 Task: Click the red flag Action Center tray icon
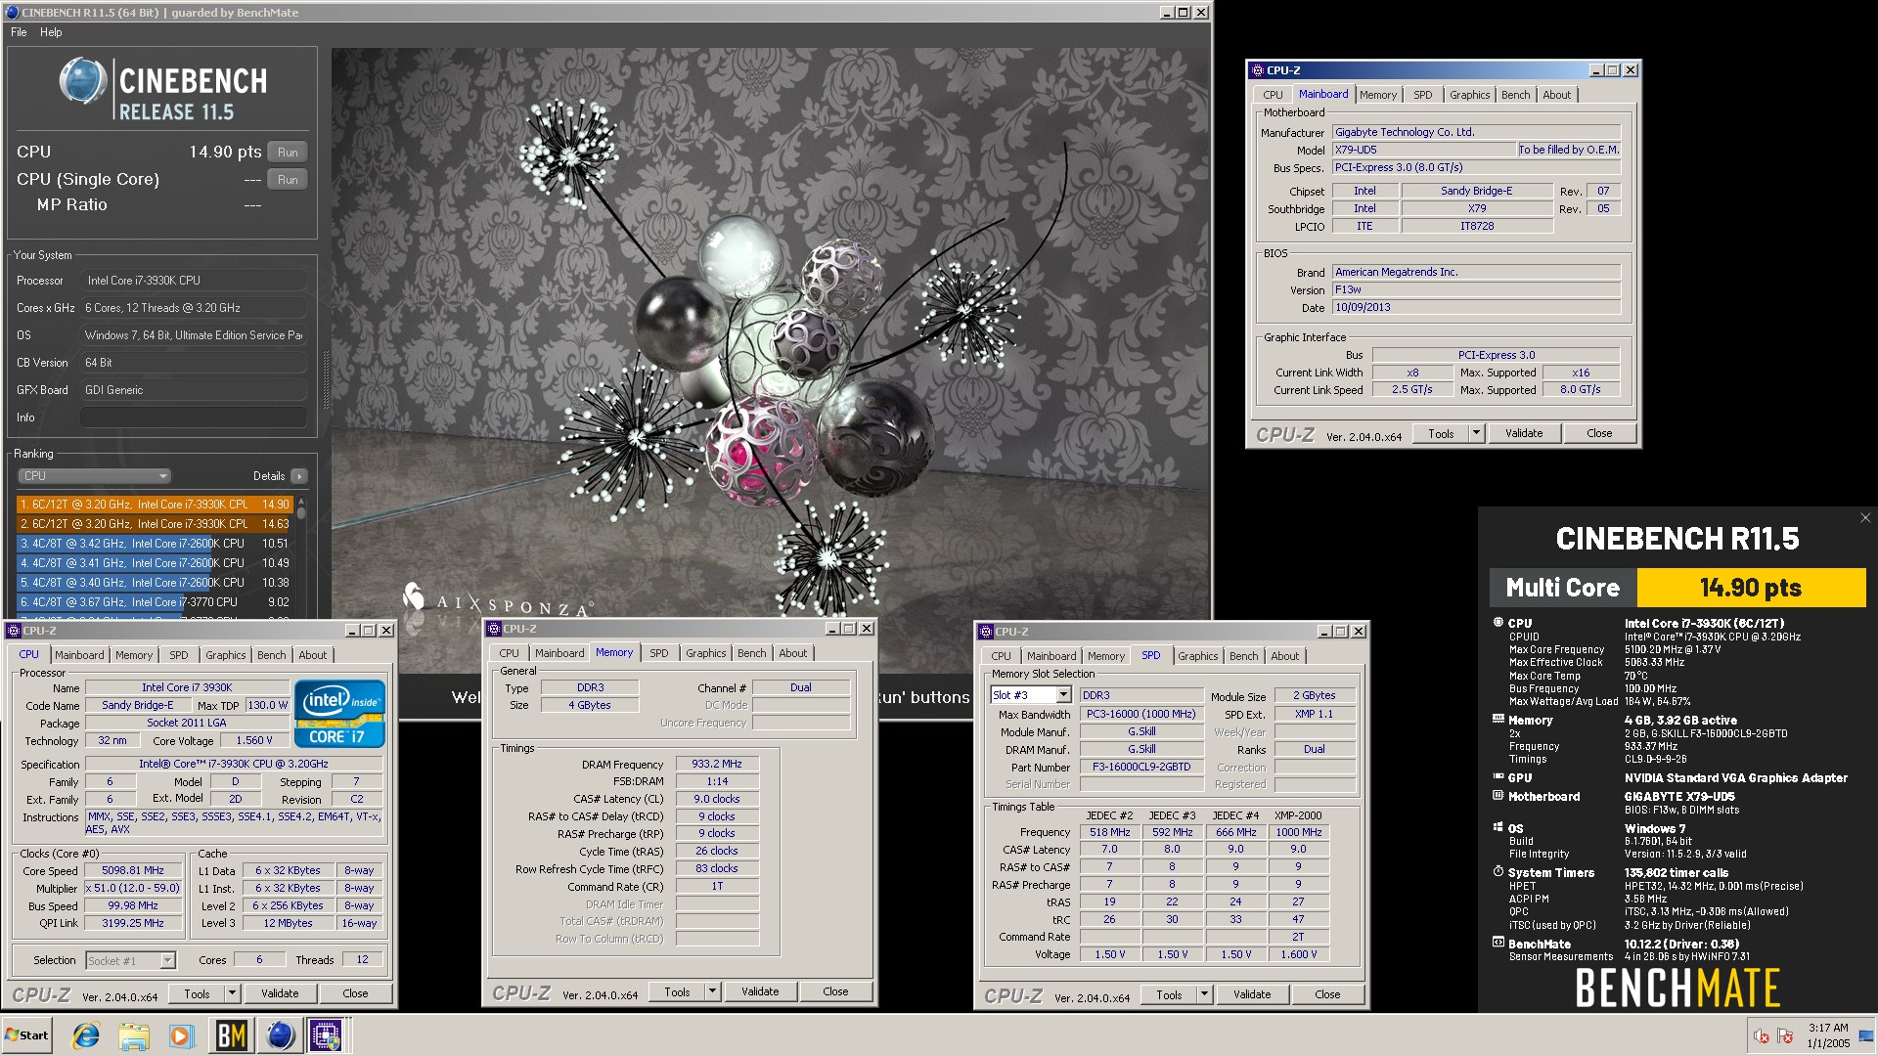click(1785, 1036)
